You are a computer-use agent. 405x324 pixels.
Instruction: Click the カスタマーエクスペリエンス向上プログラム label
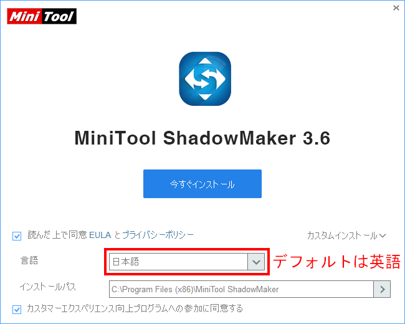(x=135, y=308)
